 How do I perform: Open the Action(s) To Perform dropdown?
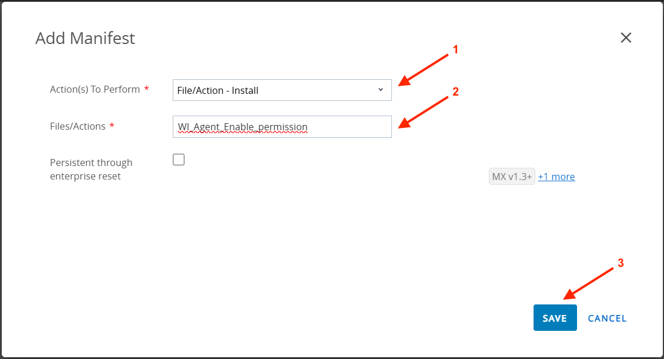click(x=282, y=90)
